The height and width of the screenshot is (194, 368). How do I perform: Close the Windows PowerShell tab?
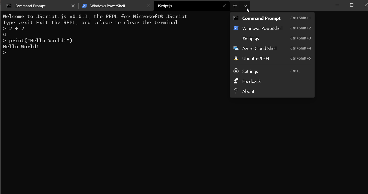coord(148,6)
